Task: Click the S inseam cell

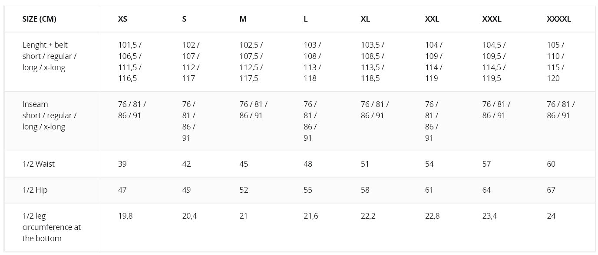Action: click(189, 121)
